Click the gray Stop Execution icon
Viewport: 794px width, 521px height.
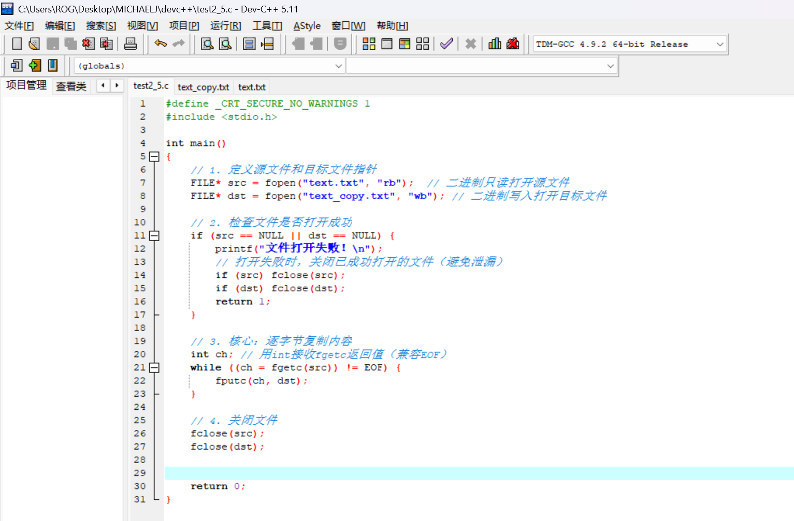[470, 44]
